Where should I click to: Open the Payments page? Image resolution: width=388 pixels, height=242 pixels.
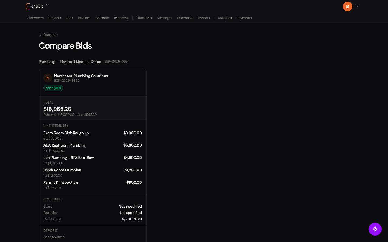click(244, 18)
